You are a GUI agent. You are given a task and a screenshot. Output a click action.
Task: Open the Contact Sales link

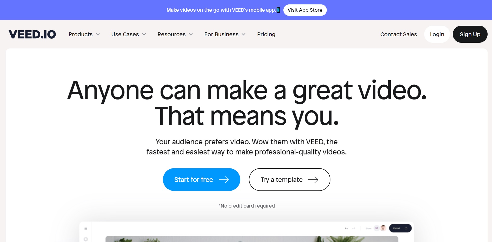pos(398,34)
